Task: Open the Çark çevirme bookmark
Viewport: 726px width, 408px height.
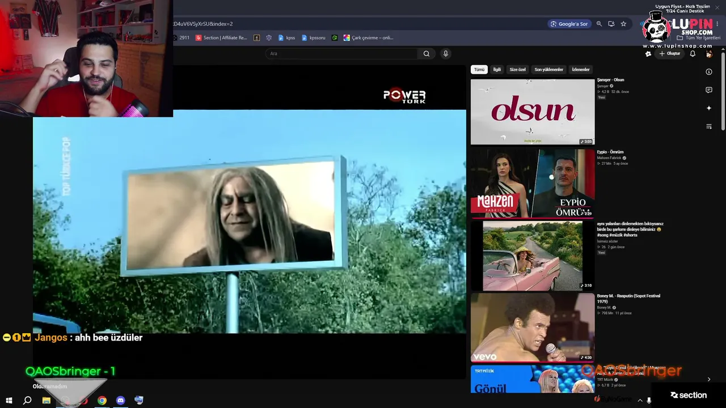Action: pyautogui.click(x=368, y=38)
